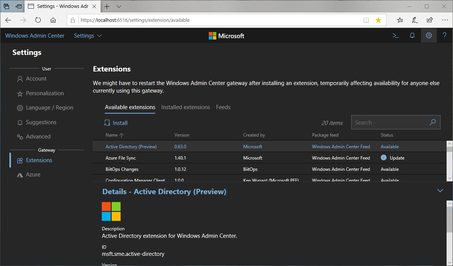
Task: Switch to the Installed extensions tab
Action: pyautogui.click(x=185, y=107)
